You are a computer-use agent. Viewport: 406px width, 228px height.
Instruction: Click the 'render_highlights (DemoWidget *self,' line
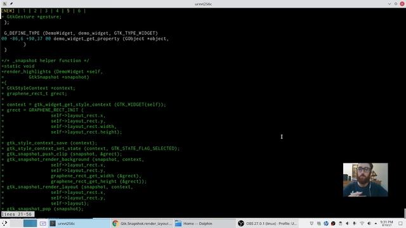52,72
